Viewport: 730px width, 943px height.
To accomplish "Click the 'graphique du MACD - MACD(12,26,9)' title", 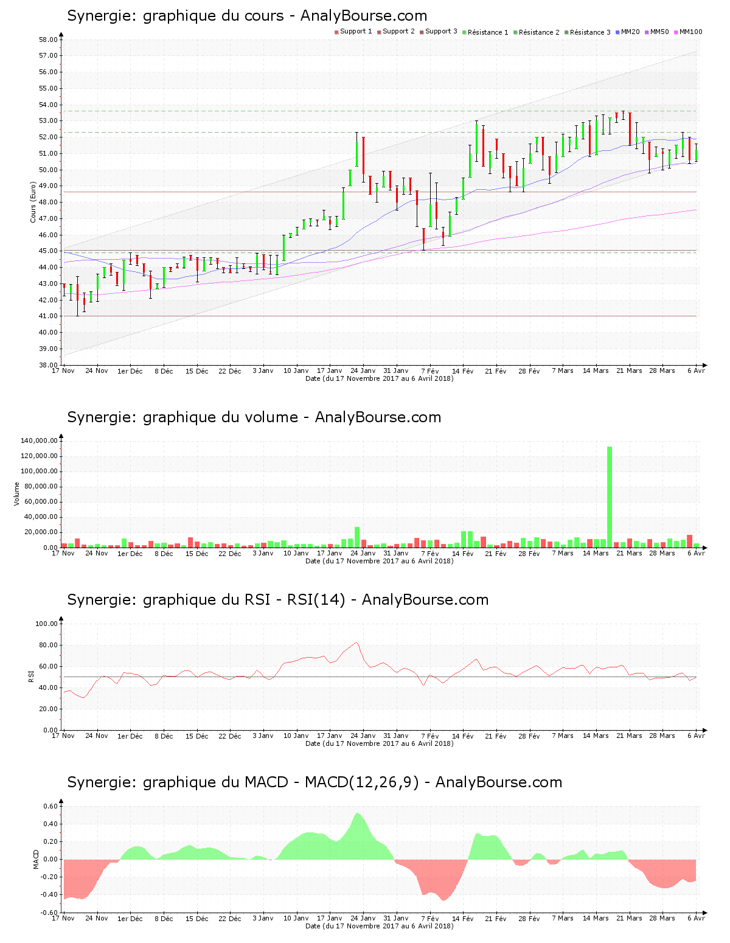I will coord(315,782).
